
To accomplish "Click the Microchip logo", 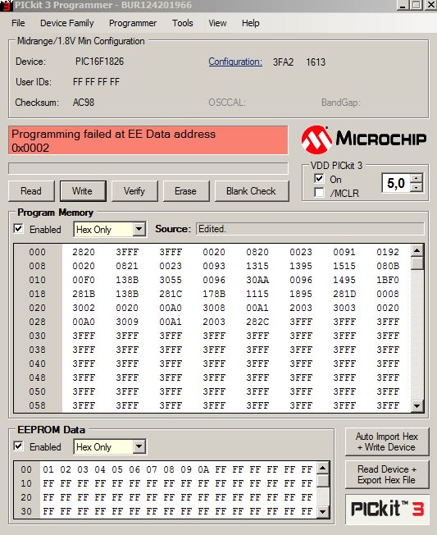I will point(364,139).
